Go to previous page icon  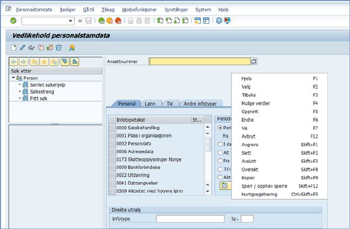click(168, 21)
